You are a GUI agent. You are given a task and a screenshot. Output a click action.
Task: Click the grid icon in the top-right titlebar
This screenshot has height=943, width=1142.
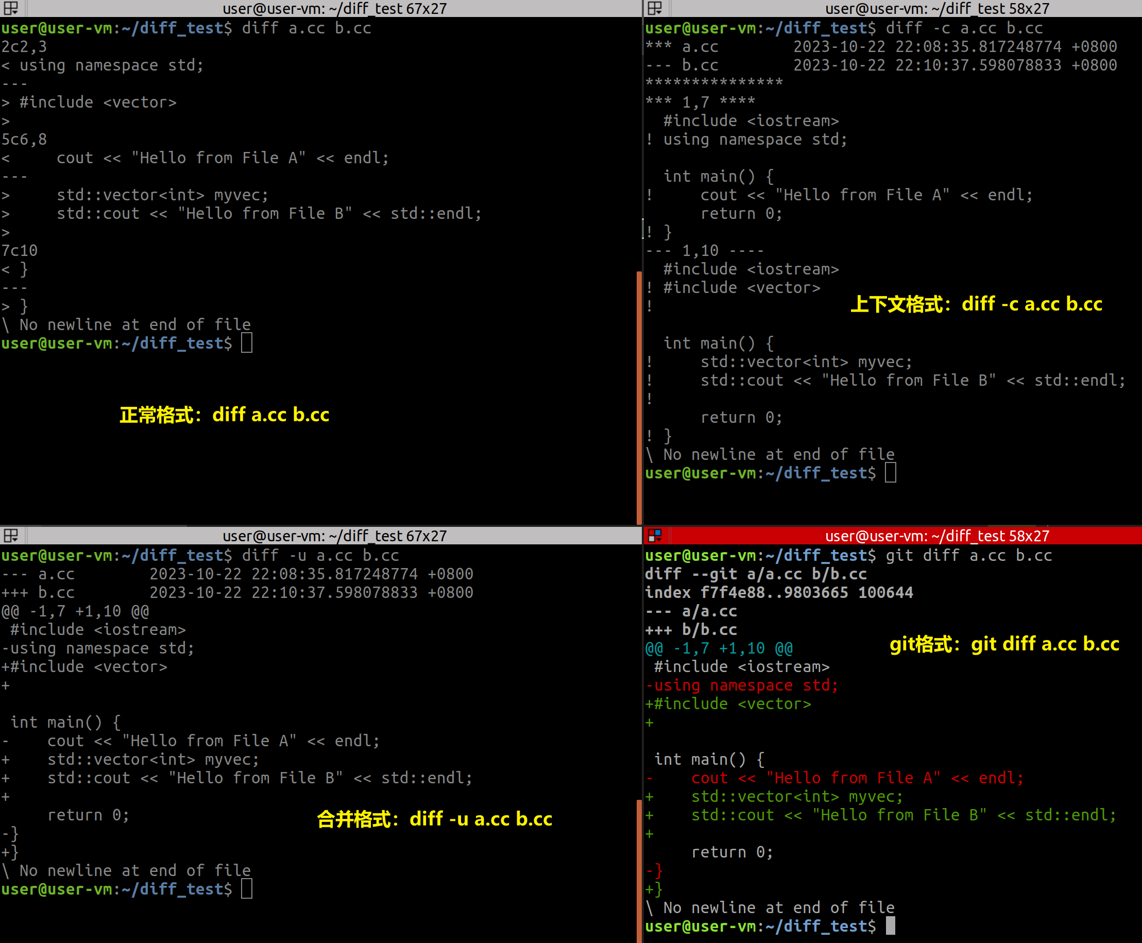point(655,8)
